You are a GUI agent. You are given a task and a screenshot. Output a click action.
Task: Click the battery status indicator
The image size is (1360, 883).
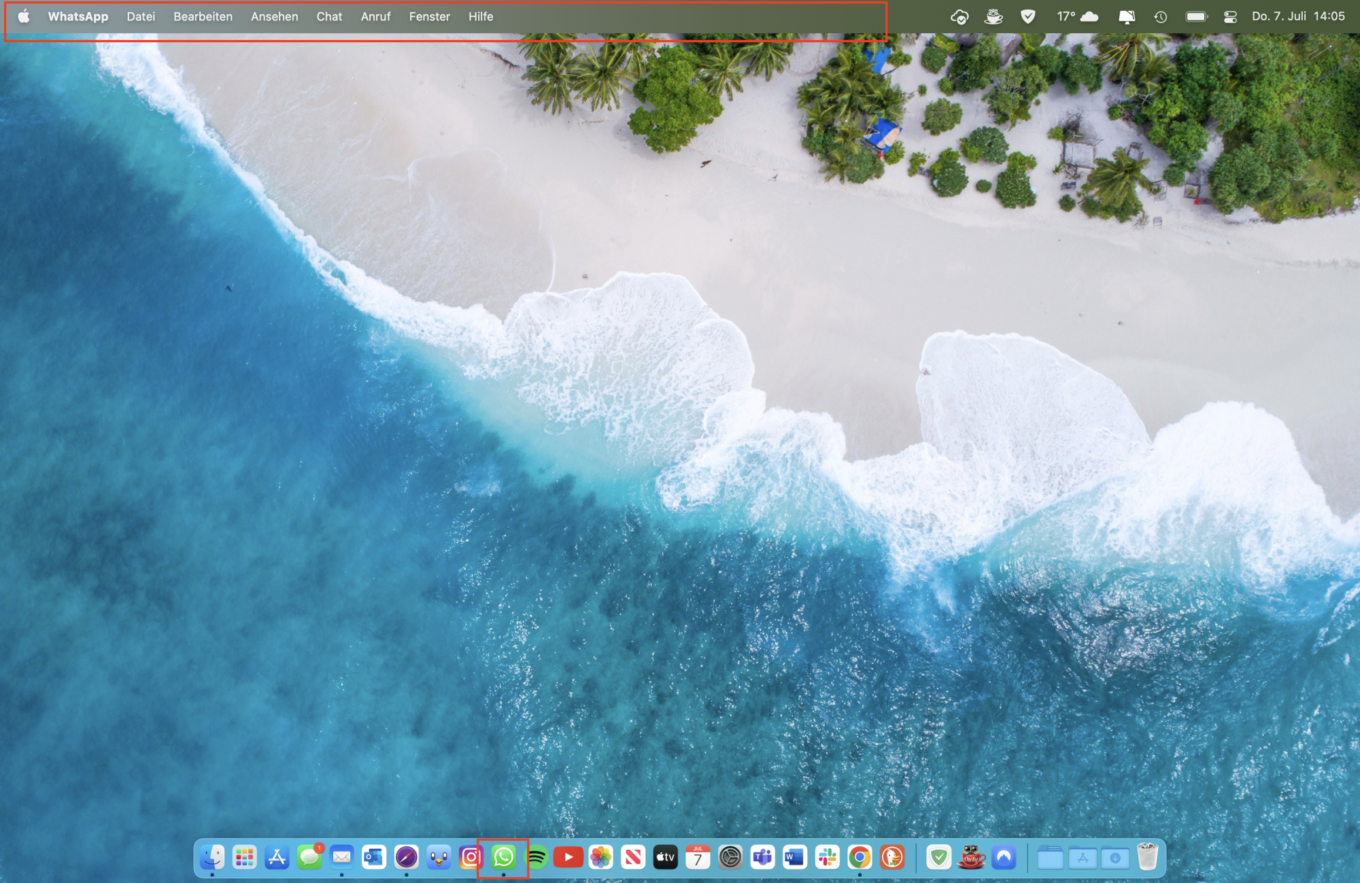[x=1196, y=16]
